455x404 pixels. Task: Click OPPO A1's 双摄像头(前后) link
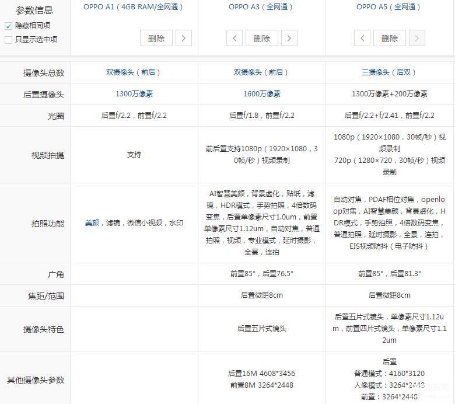tap(134, 72)
